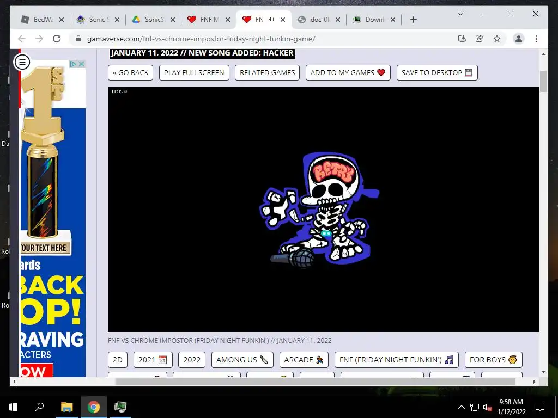This screenshot has width=558, height=418.
Task: Open the Chrome profile avatar
Action: point(519,39)
